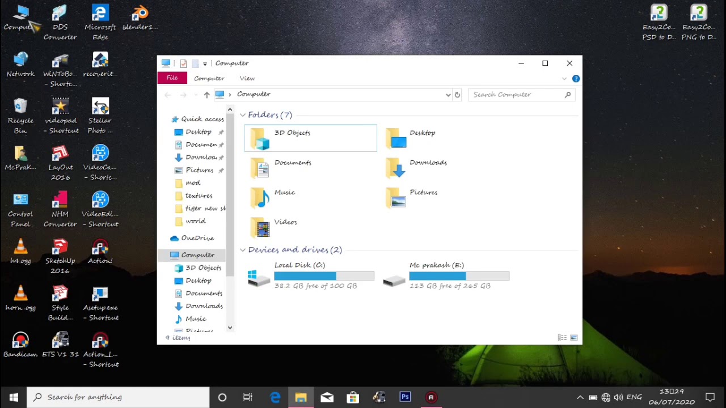Screen dimensions: 726x408
Task: Open Customize Quick Access Toolbar dropdown
Action: click(x=205, y=63)
